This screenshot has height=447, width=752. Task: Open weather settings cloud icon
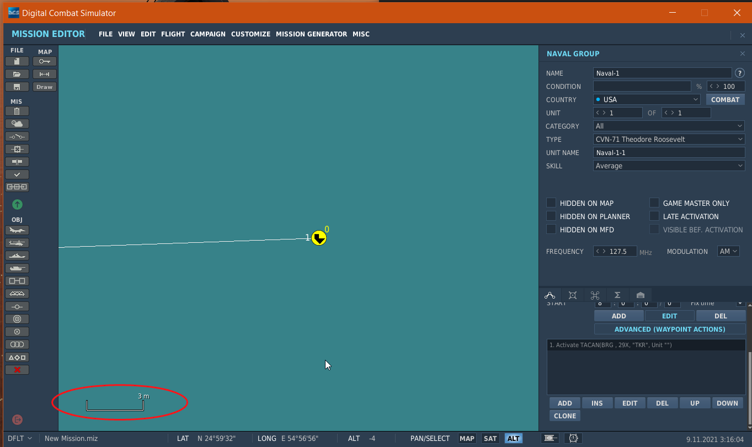click(17, 124)
